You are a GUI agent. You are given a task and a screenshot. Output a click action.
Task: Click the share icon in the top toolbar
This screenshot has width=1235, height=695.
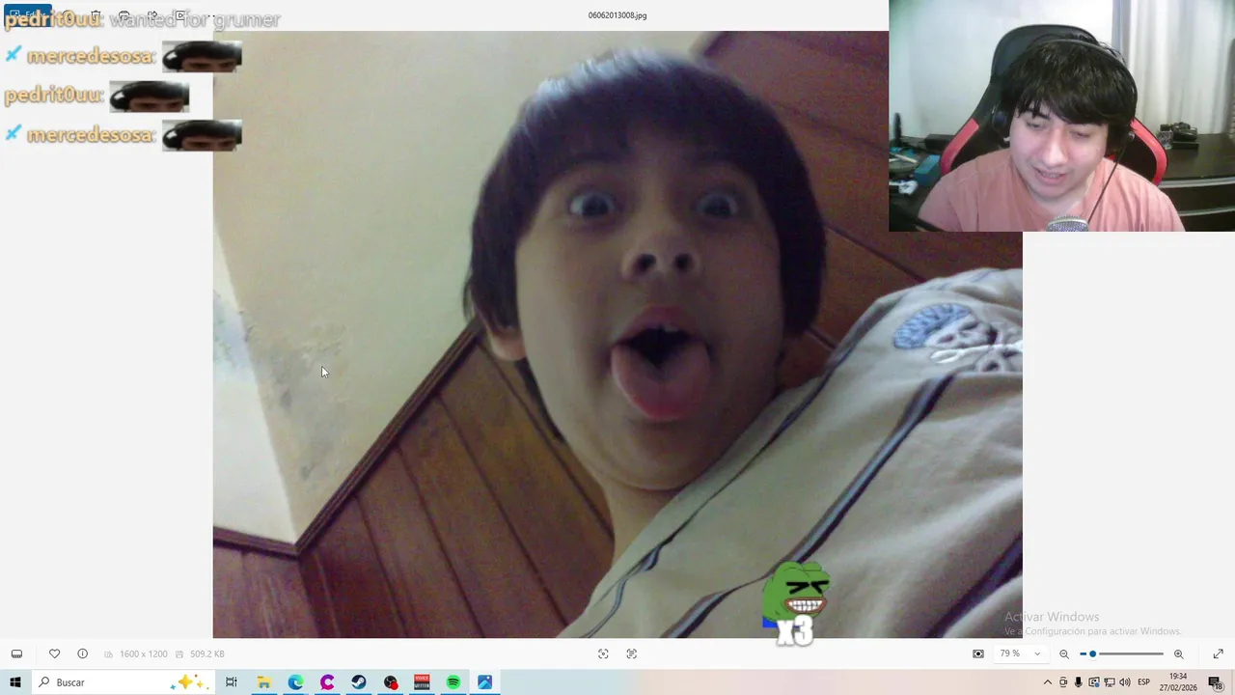151,15
